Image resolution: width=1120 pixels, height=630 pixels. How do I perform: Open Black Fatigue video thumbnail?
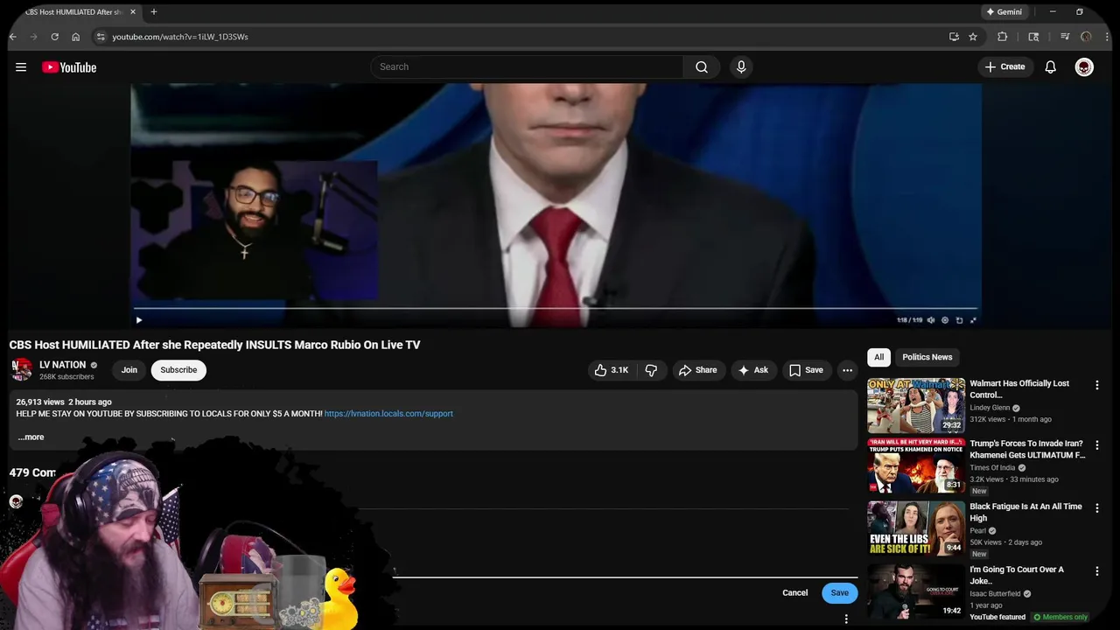pyautogui.click(x=916, y=528)
